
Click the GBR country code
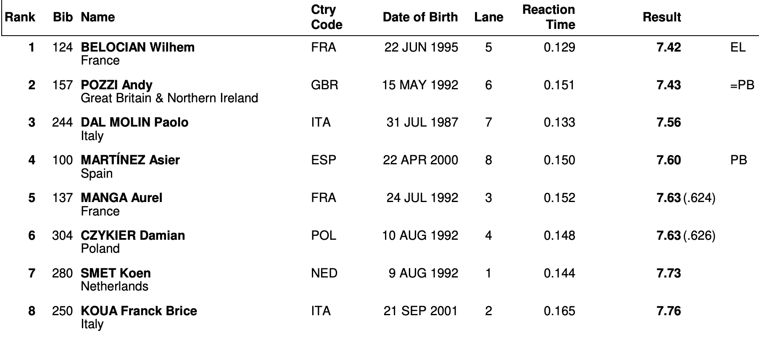pyautogui.click(x=324, y=85)
